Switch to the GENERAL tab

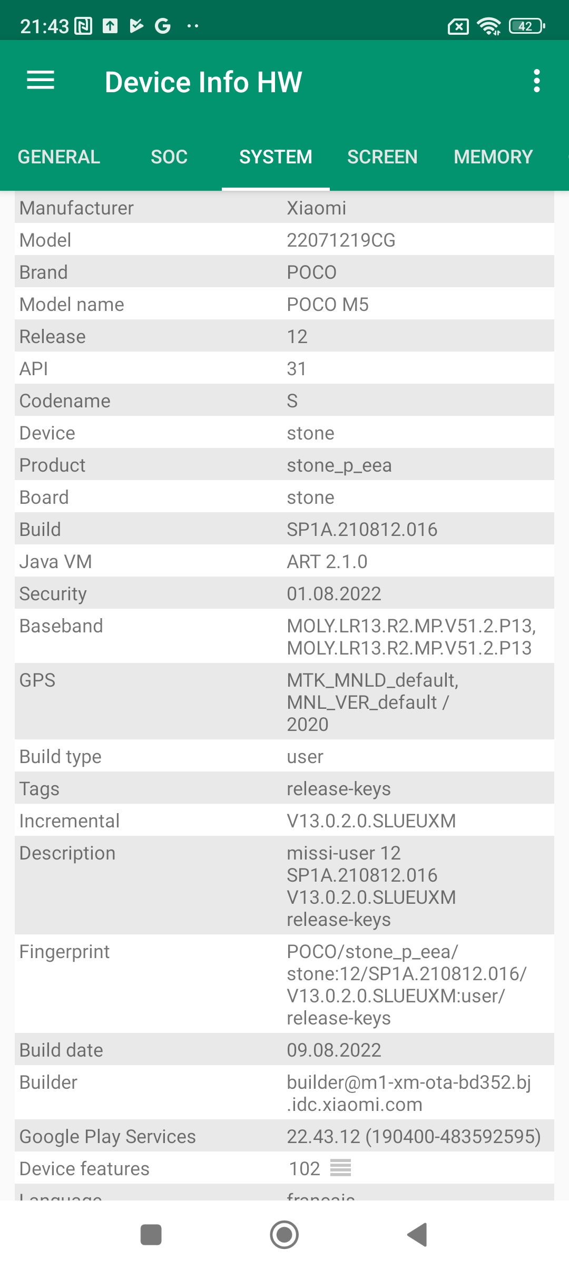click(59, 157)
